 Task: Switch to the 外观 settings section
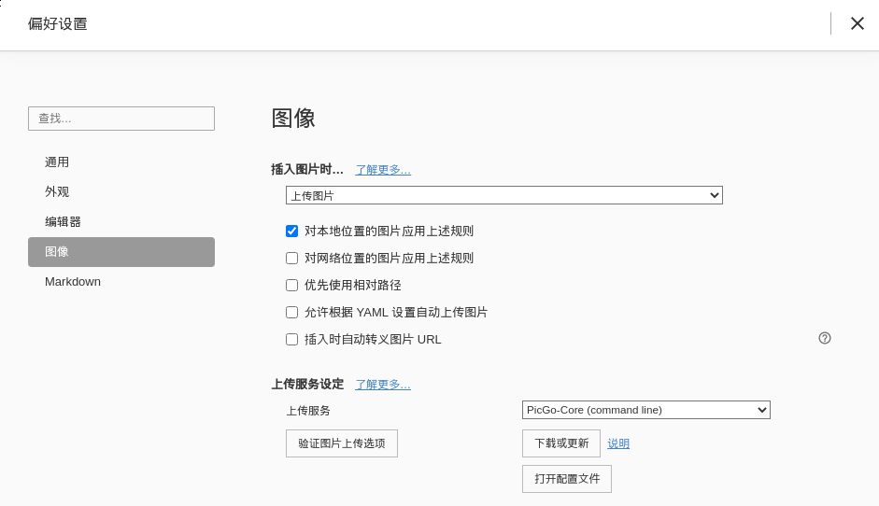[x=57, y=191]
